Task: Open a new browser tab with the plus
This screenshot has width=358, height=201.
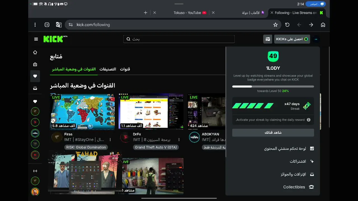Action: coord(145,13)
